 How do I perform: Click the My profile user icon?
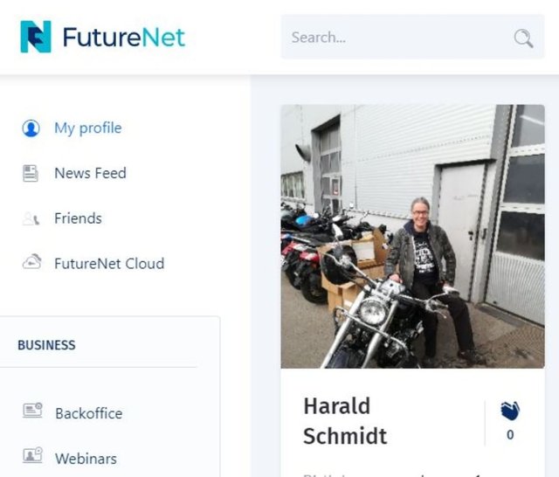click(31, 128)
